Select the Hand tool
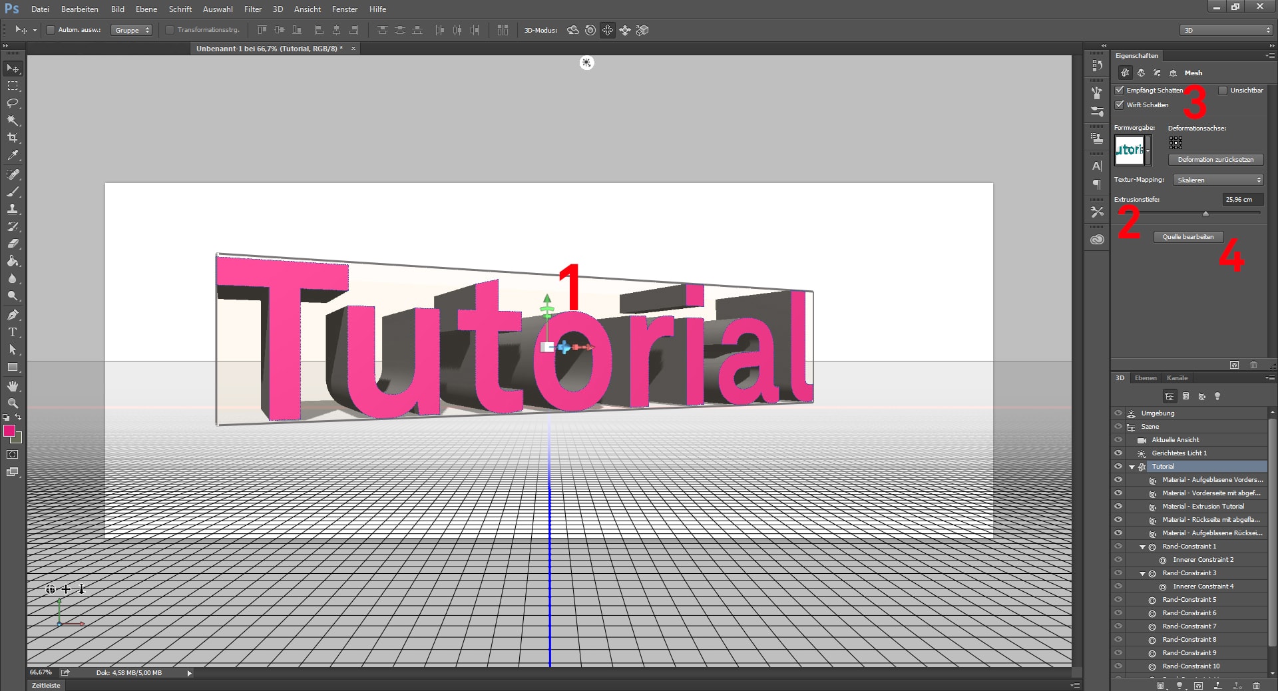This screenshot has width=1278, height=691. click(13, 386)
